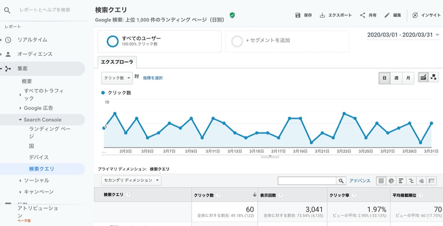The width and height of the screenshot is (443, 226).
Task: Switch to the term cloud view icon
Action: (x=422, y=181)
